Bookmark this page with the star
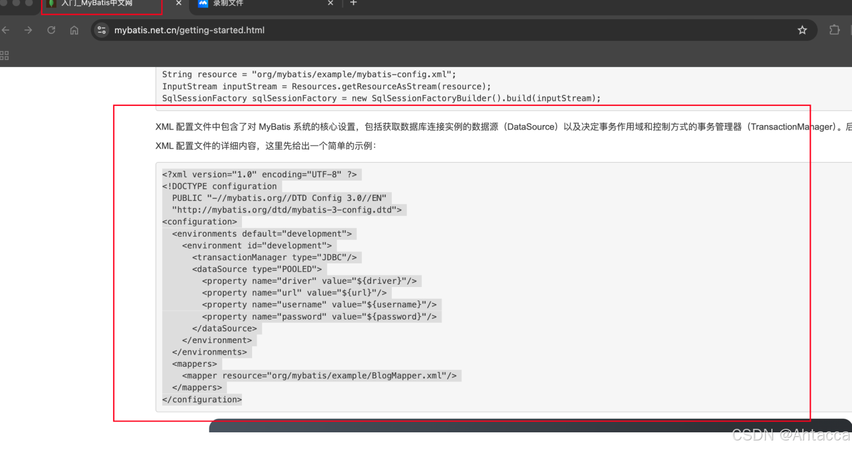Viewport: 852px width, 450px height. 802,30
